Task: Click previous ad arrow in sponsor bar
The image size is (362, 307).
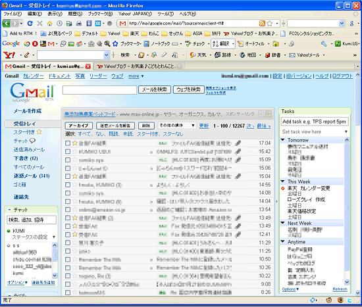Action: (261, 114)
